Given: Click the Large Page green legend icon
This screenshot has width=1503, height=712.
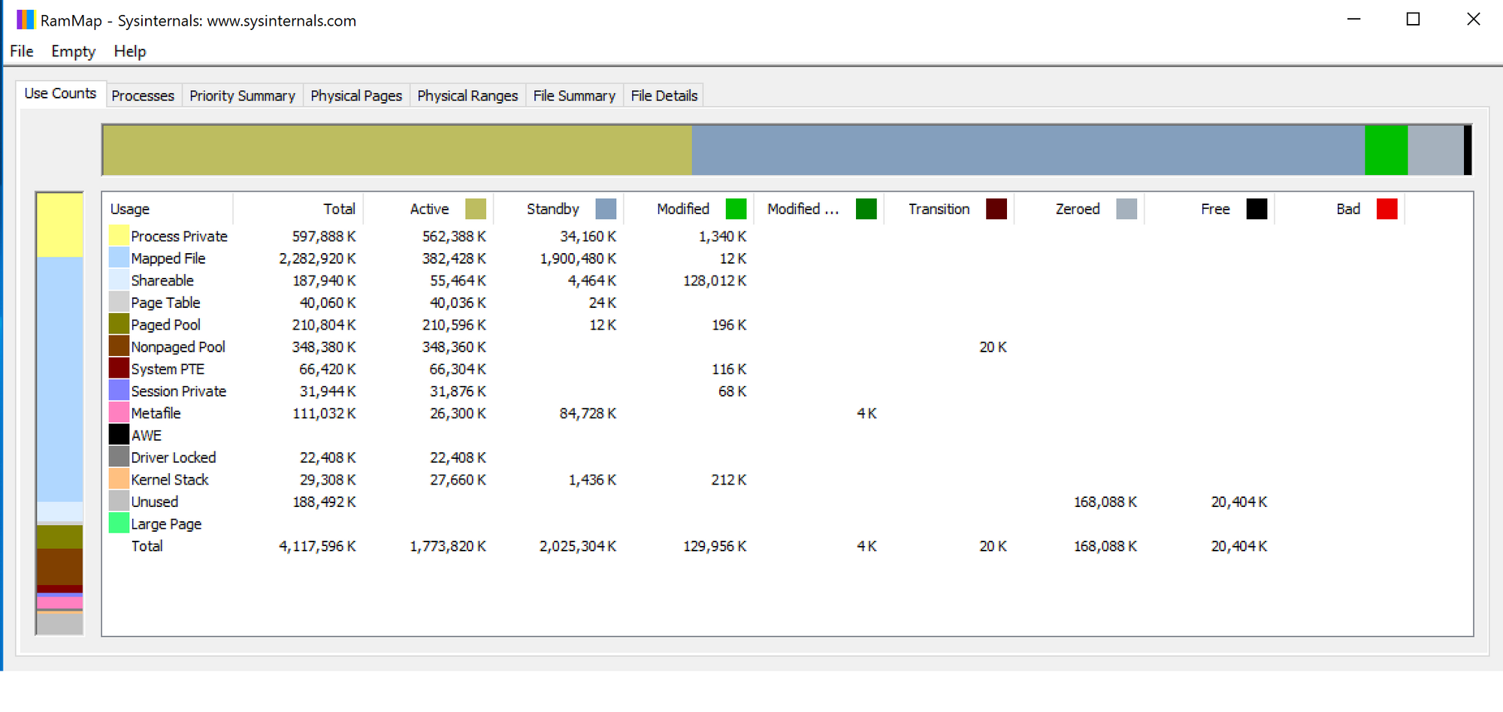Looking at the screenshot, I should [x=119, y=523].
